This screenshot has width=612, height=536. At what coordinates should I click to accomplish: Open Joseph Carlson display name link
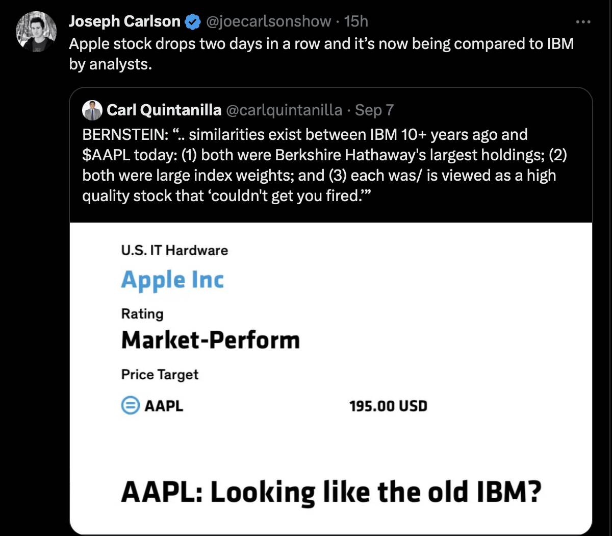point(125,21)
